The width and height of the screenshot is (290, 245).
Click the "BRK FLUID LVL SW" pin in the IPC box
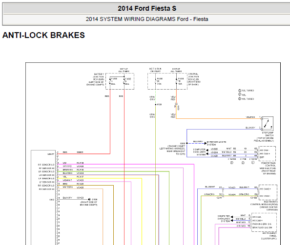pos(263,227)
